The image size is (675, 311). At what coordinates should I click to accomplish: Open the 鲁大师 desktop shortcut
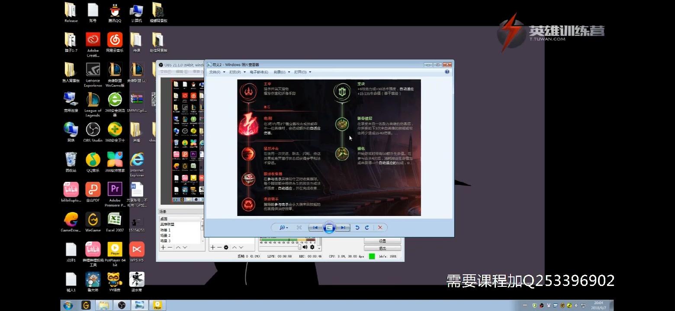[93, 282]
